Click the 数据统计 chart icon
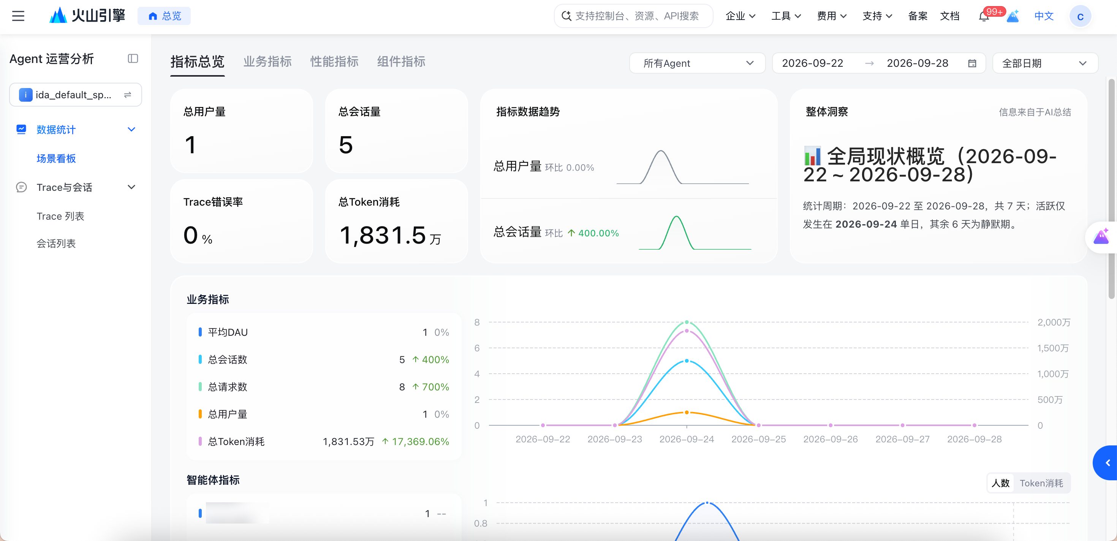Image resolution: width=1117 pixels, height=541 pixels. point(21,129)
